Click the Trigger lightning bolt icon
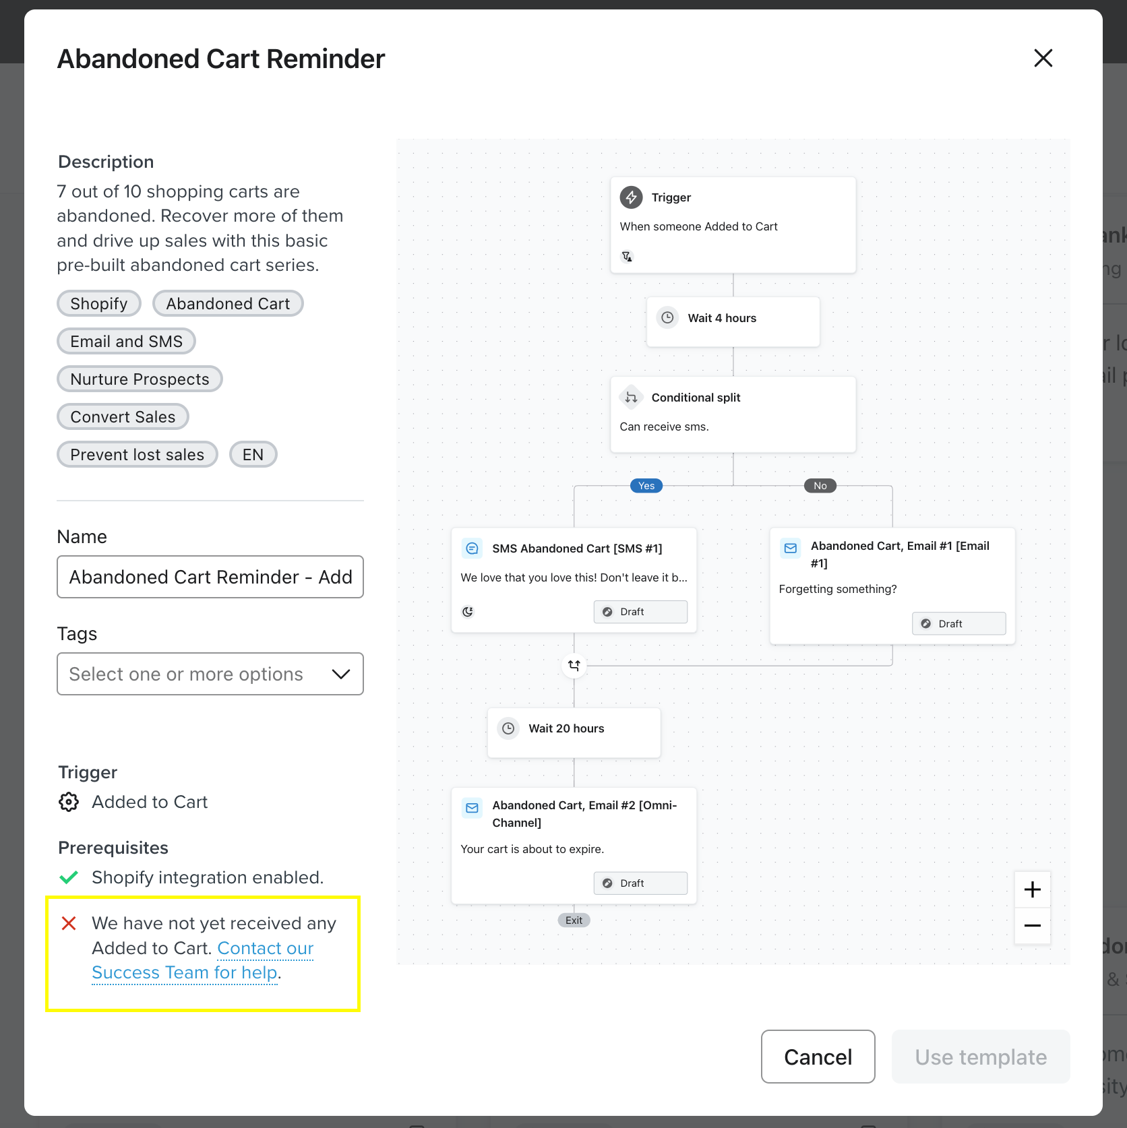The height and width of the screenshot is (1128, 1127). tap(631, 197)
